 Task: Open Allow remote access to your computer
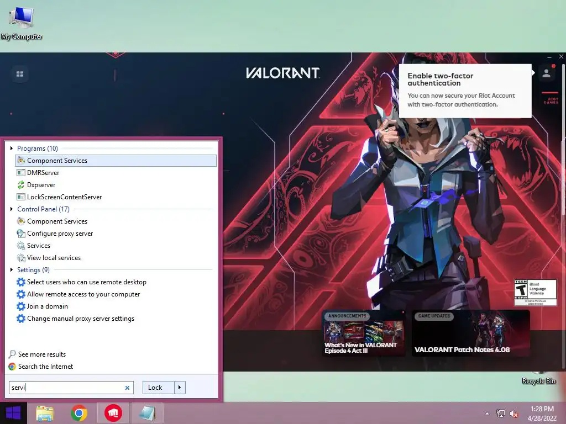coord(116,294)
